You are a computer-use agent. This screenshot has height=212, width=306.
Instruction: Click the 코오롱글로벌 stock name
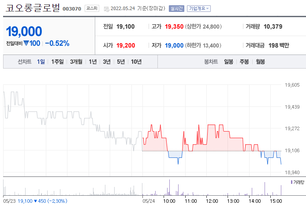pyautogui.click(x=33, y=8)
